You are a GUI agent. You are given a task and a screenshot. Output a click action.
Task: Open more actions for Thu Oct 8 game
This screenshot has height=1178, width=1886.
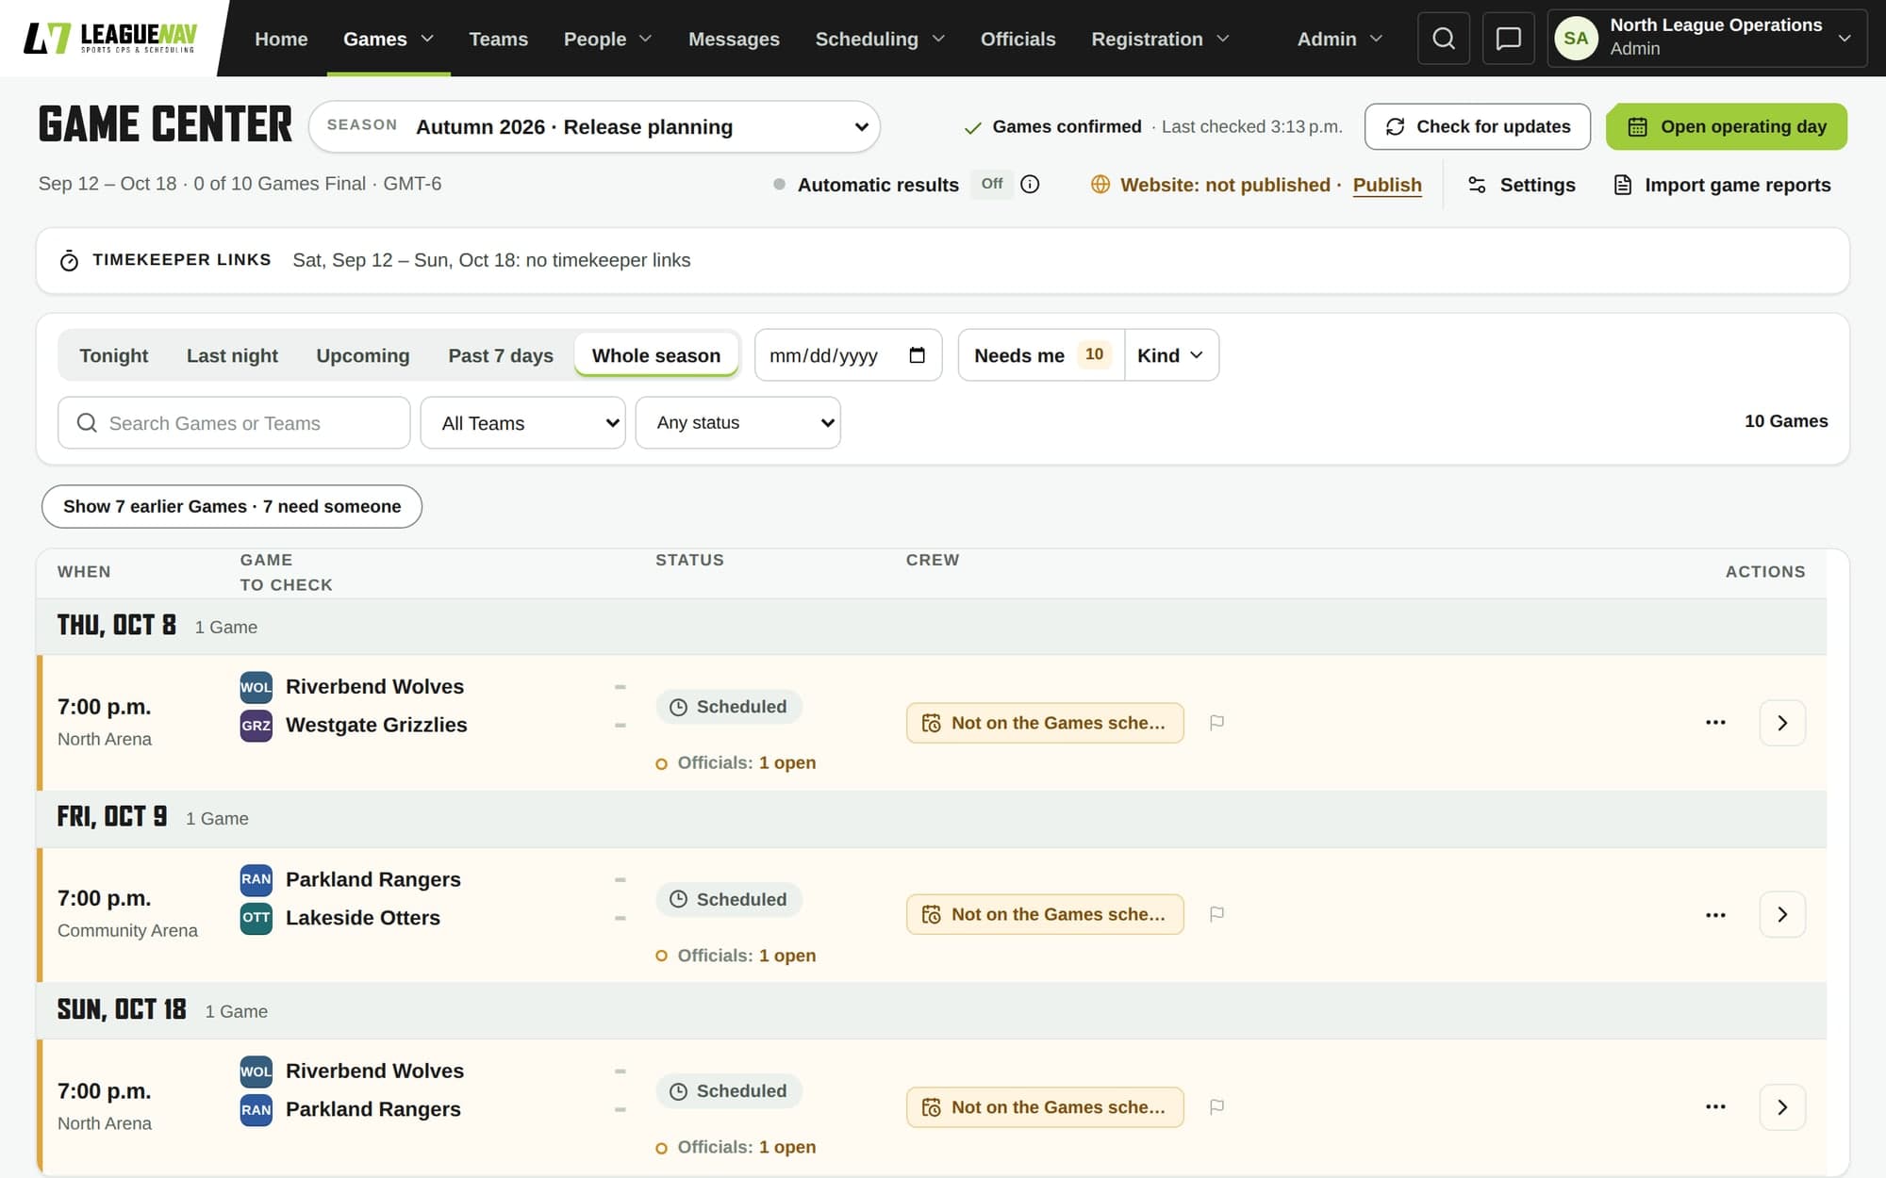coord(1715,723)
